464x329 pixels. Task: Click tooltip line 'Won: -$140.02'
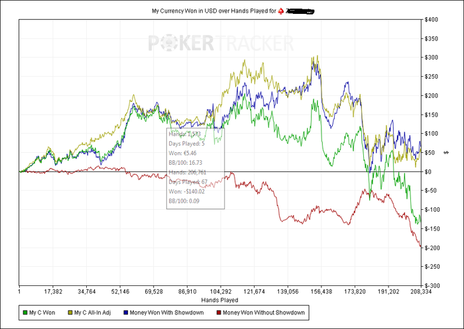187,191
